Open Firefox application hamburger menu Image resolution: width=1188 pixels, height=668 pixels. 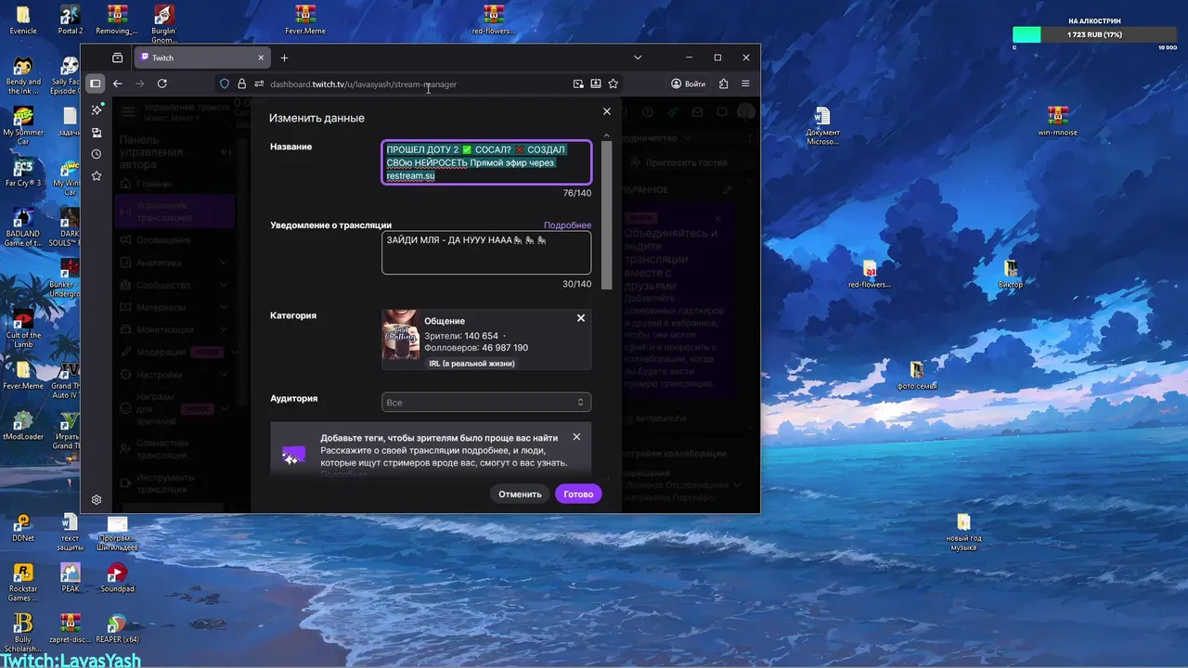point(745,83)
